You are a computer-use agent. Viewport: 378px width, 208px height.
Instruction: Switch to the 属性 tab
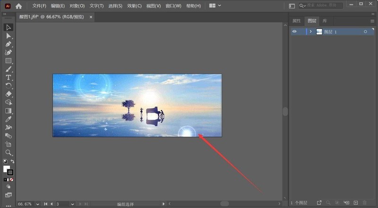click(296, 21)
